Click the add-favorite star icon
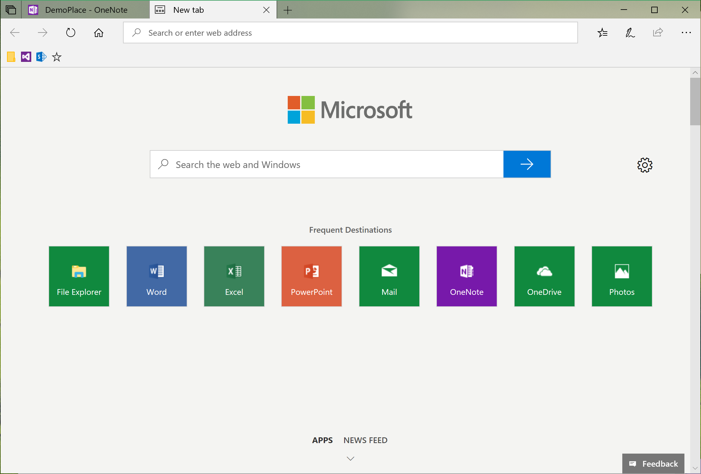701x474 pixels. pos(56,57)
